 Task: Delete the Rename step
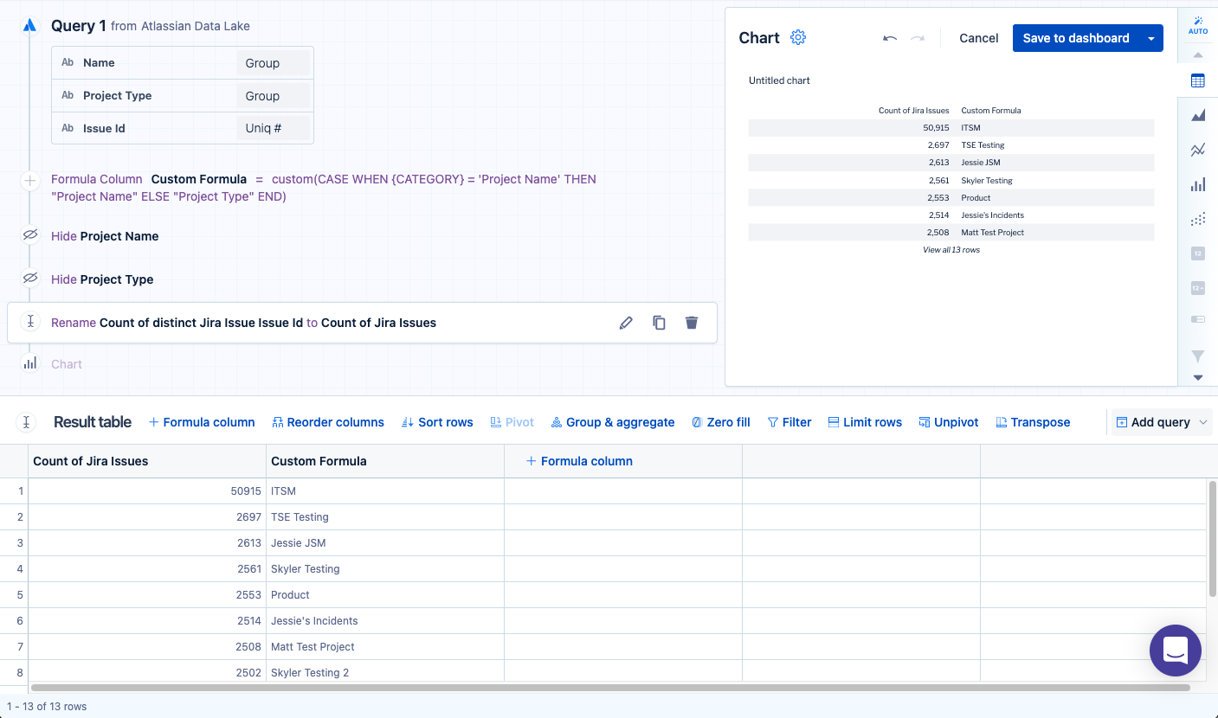pos(691,323)
